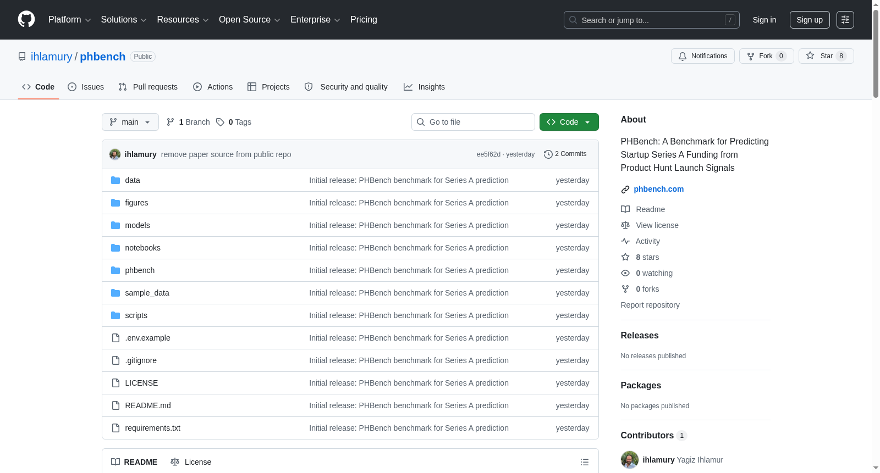The image size is (880, 473).
Task: Expand the Enterprise menu
Action: 315,20
